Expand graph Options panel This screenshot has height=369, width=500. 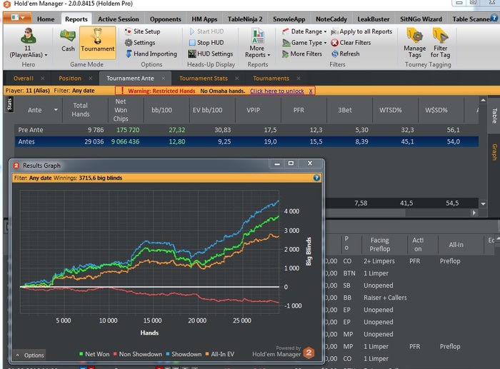(x=30, y=355)
